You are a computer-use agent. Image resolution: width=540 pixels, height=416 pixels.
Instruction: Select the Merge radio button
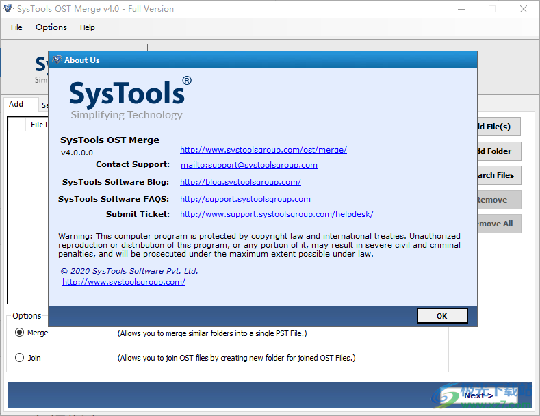tap(19, 333)
